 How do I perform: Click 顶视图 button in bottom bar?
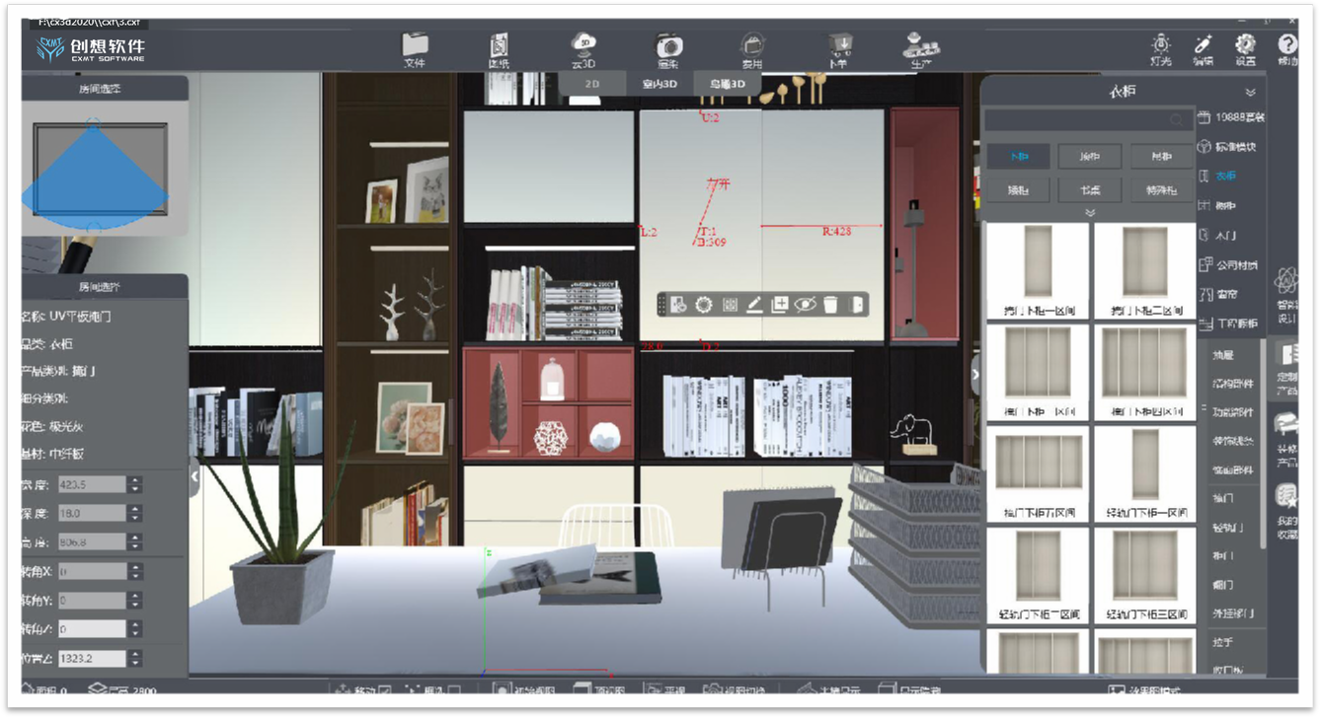click(600, 690)
